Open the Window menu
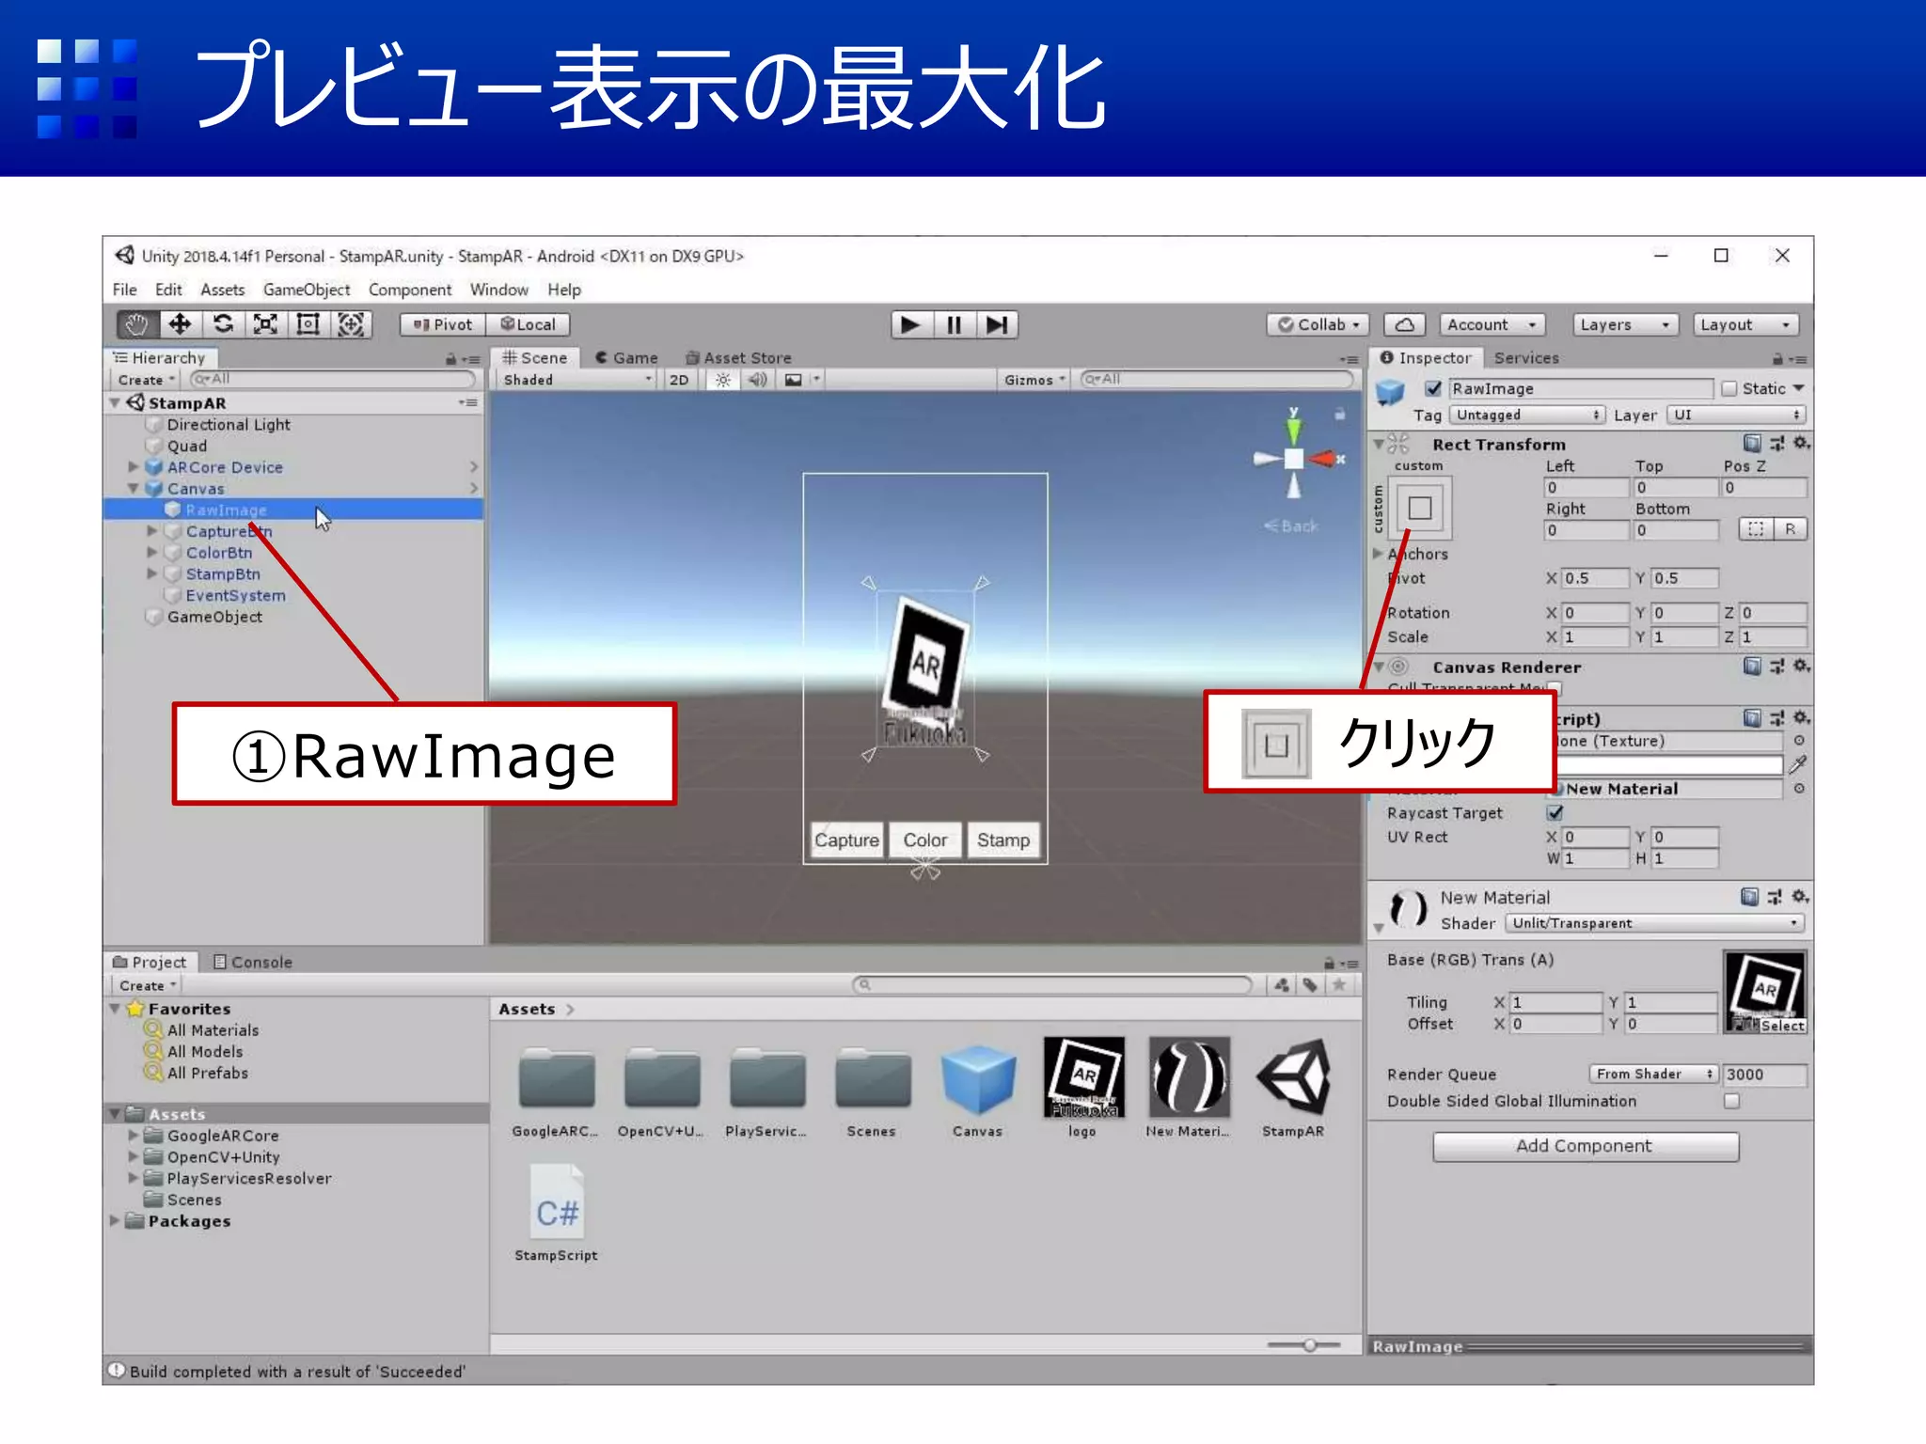Image resolution: width=1926 pixels, height=1444 pixels. tap(499, 290)
